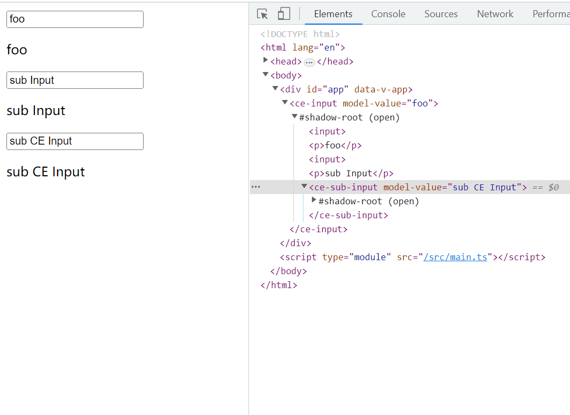Image resolution: width=570 pixels, height=415 pixels.
Task: Open the Performance tab
Action: click(551, 14)
